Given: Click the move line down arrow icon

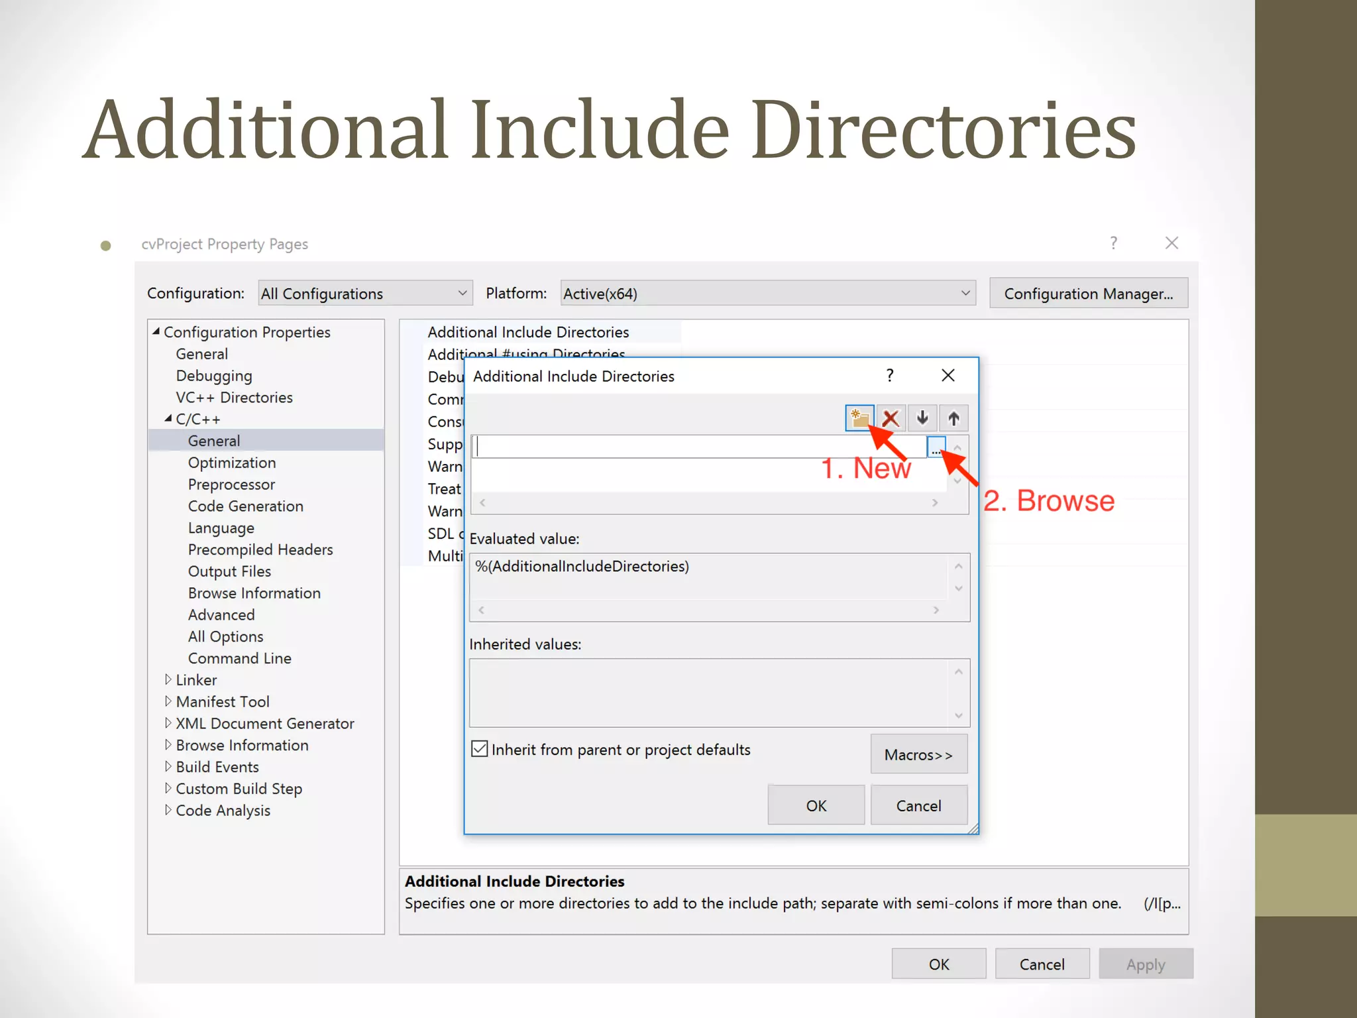Looking at the screenshot, I should (x=922, y=418).
